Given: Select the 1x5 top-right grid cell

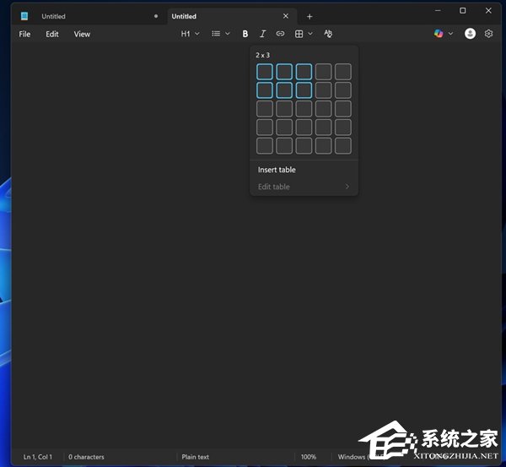Looking at the screenshot, I should 342,72.
